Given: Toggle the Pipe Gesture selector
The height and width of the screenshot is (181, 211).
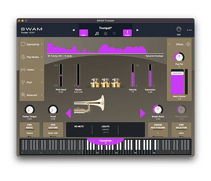Looking at the screenshot, I should click(53, 129).
